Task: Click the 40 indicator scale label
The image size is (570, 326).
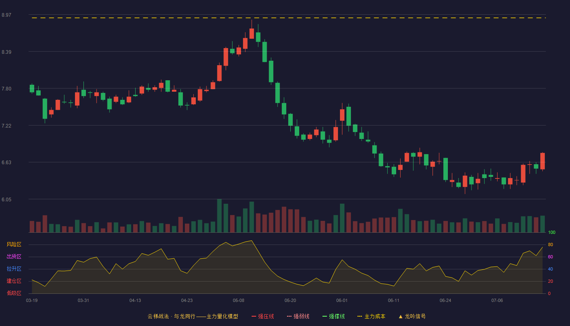Action: click(x=550, y=269)
